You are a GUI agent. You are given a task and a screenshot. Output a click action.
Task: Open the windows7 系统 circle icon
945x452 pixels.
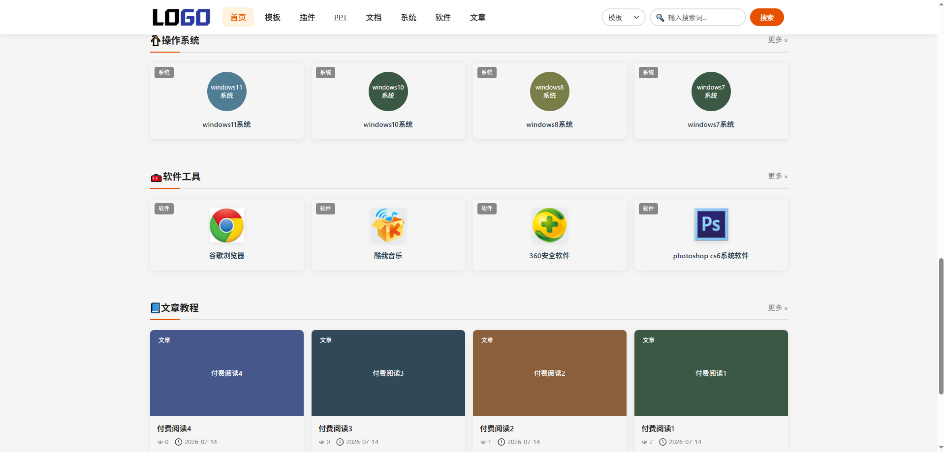(x=711, y=91)
